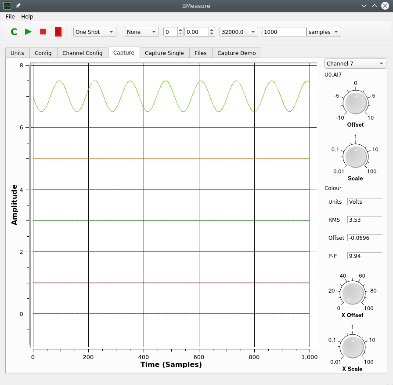Image resolution: width=393 pixels, height=385 pixels.
Task: Select the 1000 samples input field
Action: [284, 32]
